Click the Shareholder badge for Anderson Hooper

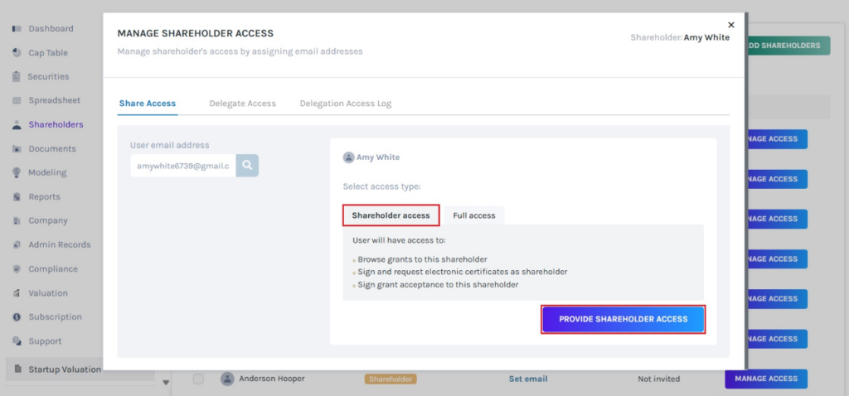click(391, 379)
